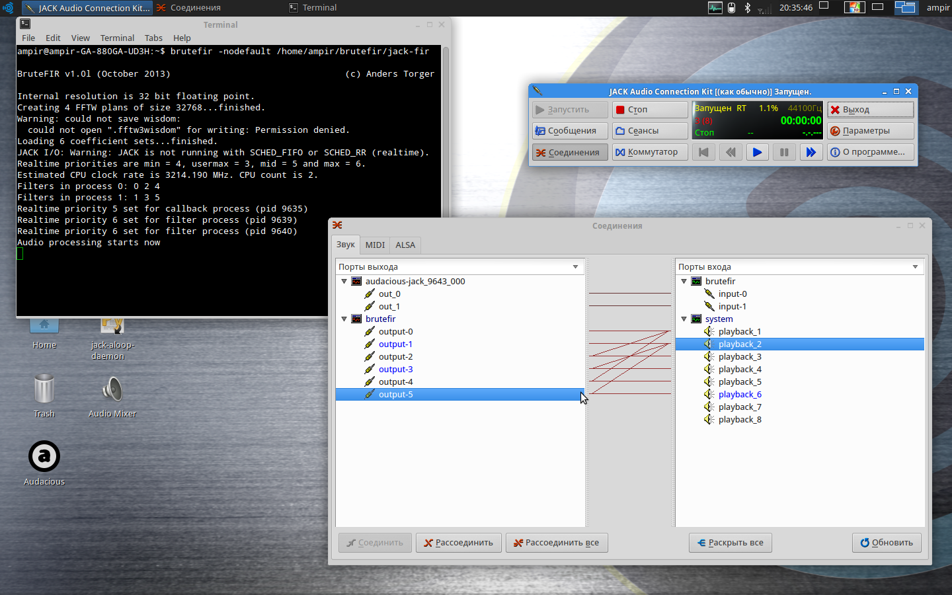The height and width of the screenshot is (595, 952).
Task: Toggle the Соединения connections button
Action: 570,152
